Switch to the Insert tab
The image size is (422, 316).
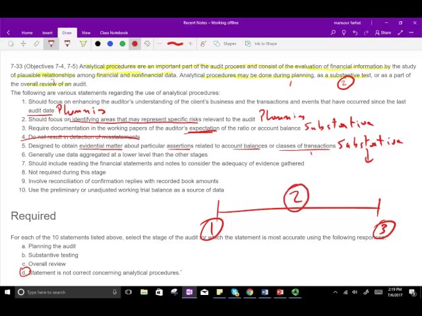pyautogui.click(x=47, y=32)
